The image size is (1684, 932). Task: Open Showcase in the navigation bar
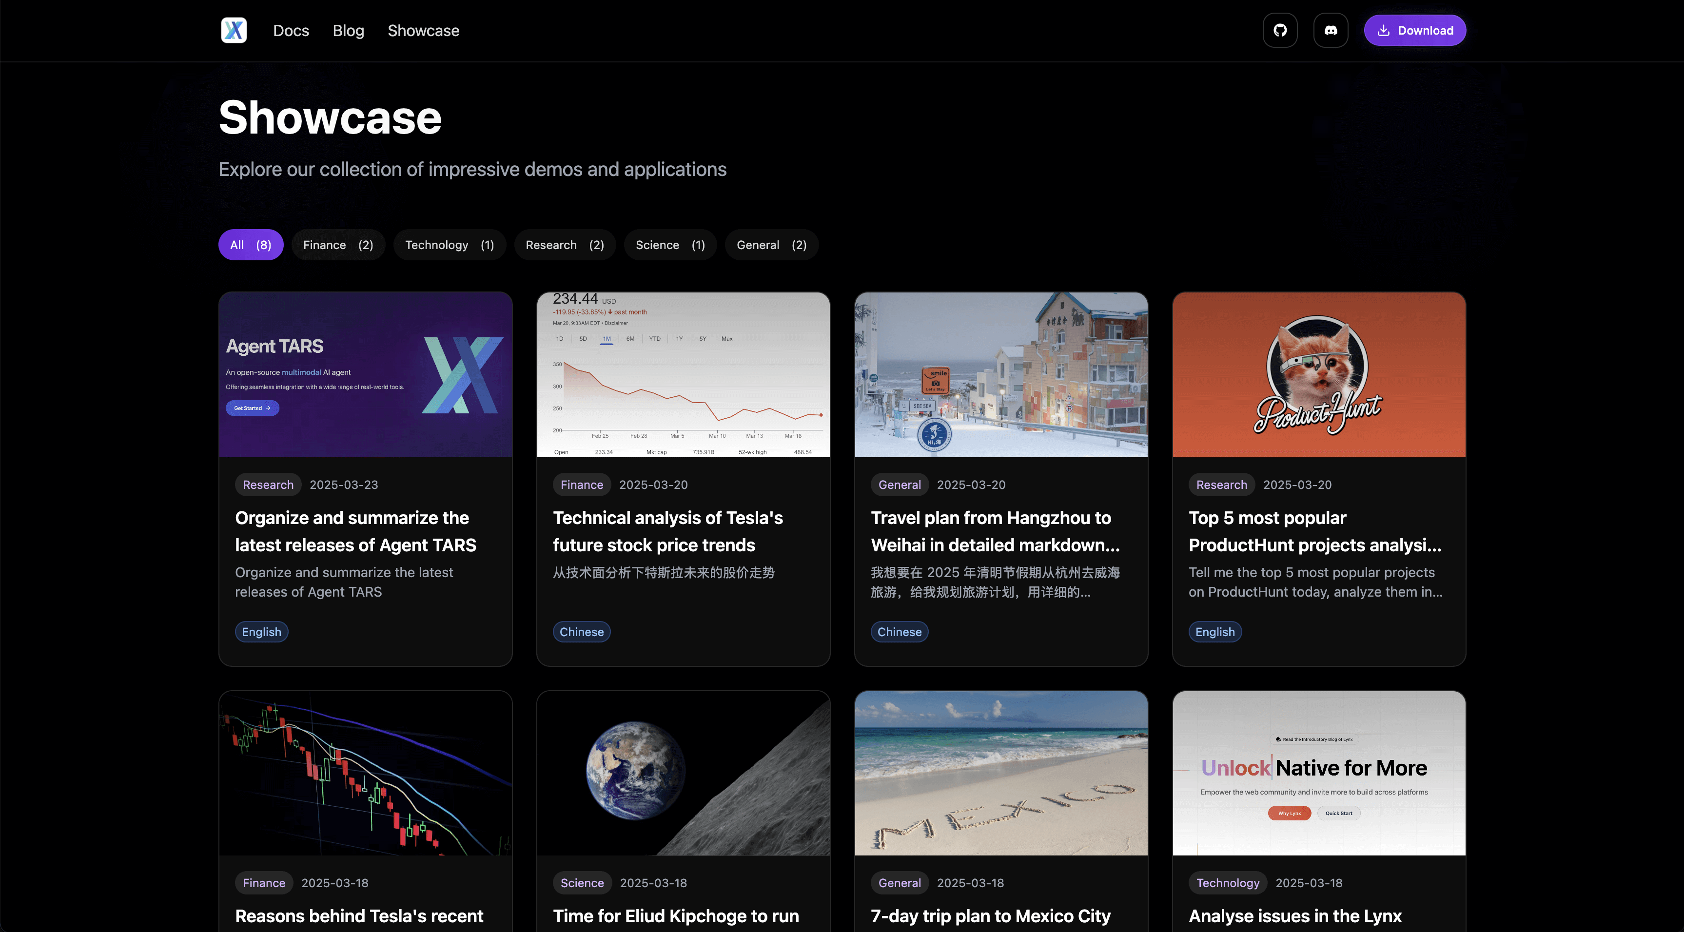[423, 31]
